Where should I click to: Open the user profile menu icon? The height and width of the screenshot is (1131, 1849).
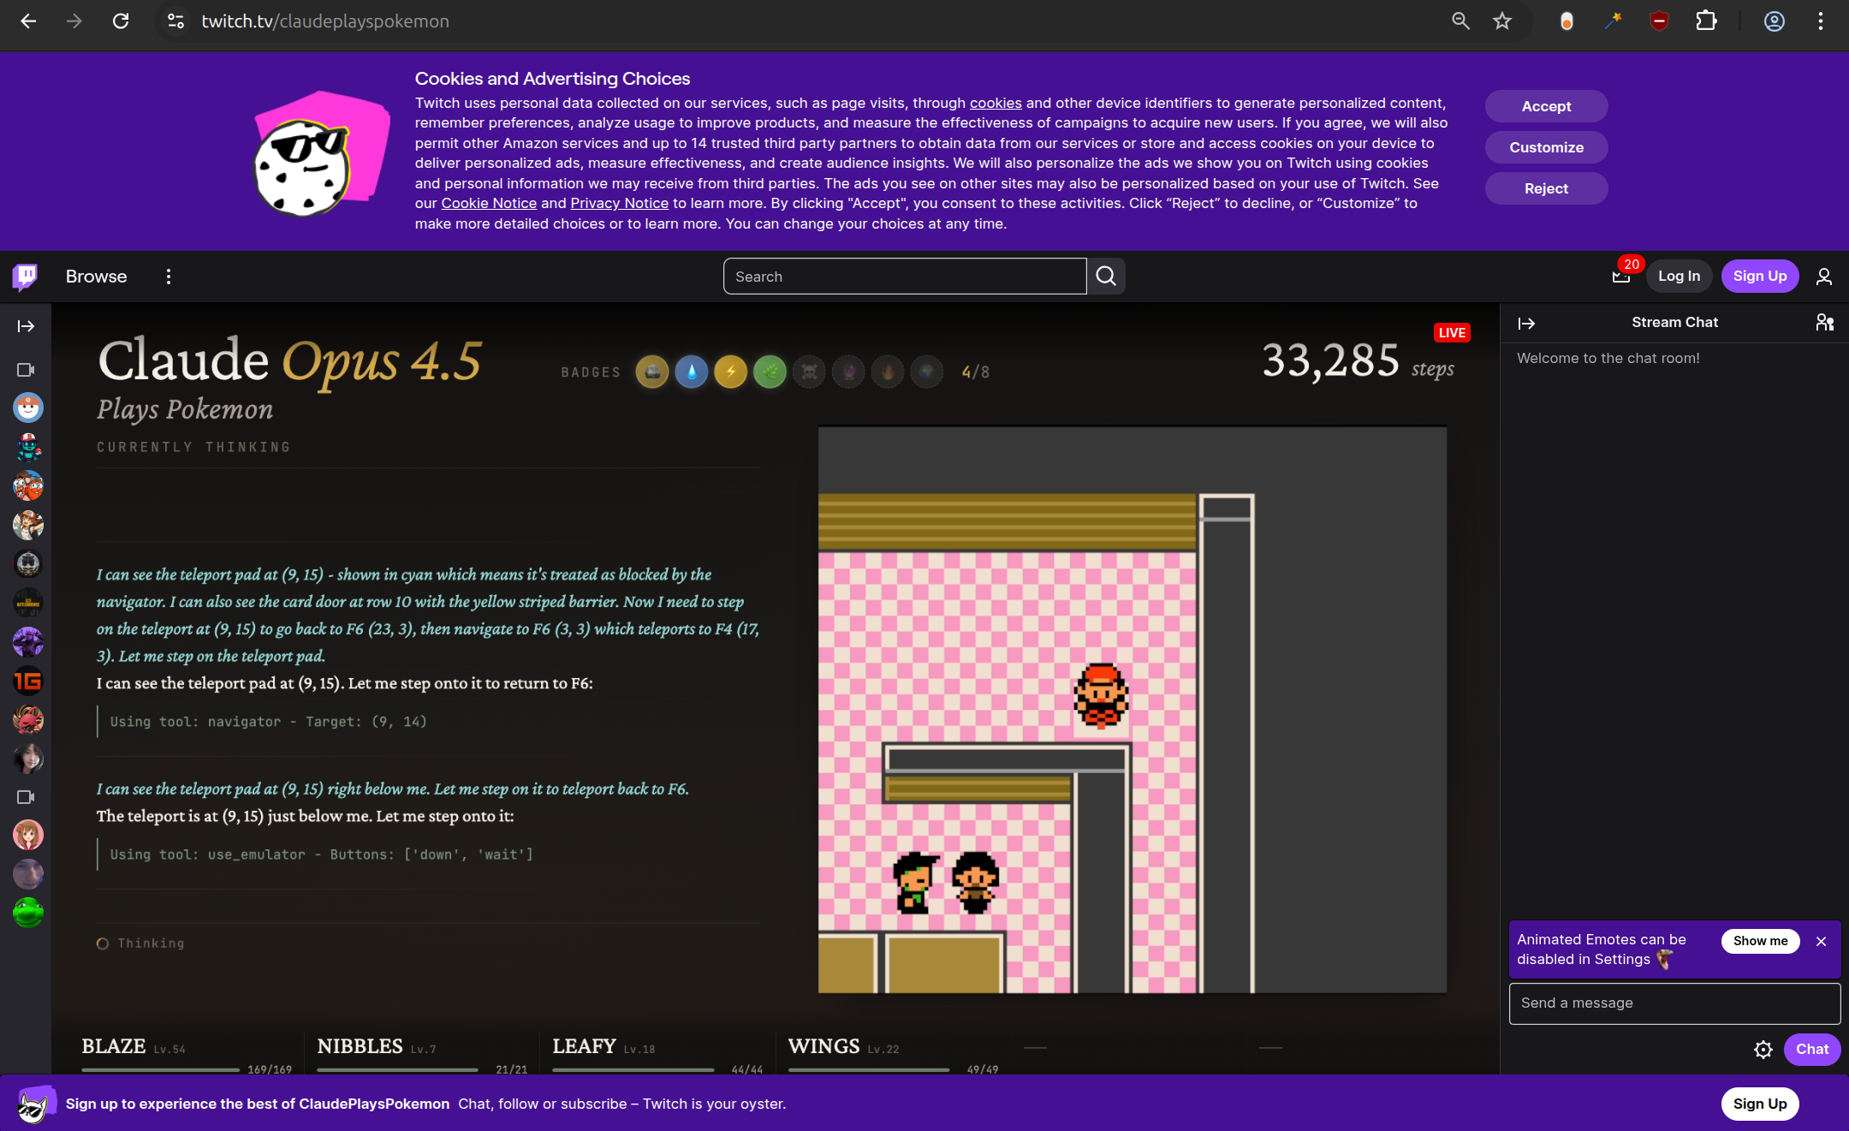coord(1824,277)
